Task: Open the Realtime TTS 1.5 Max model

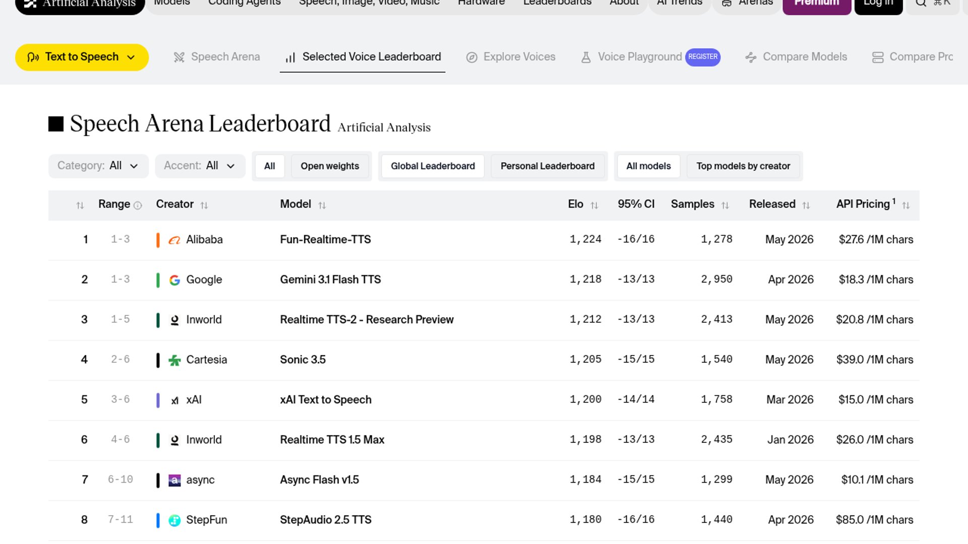Action: pyautogui.click(x=332, y=440)
